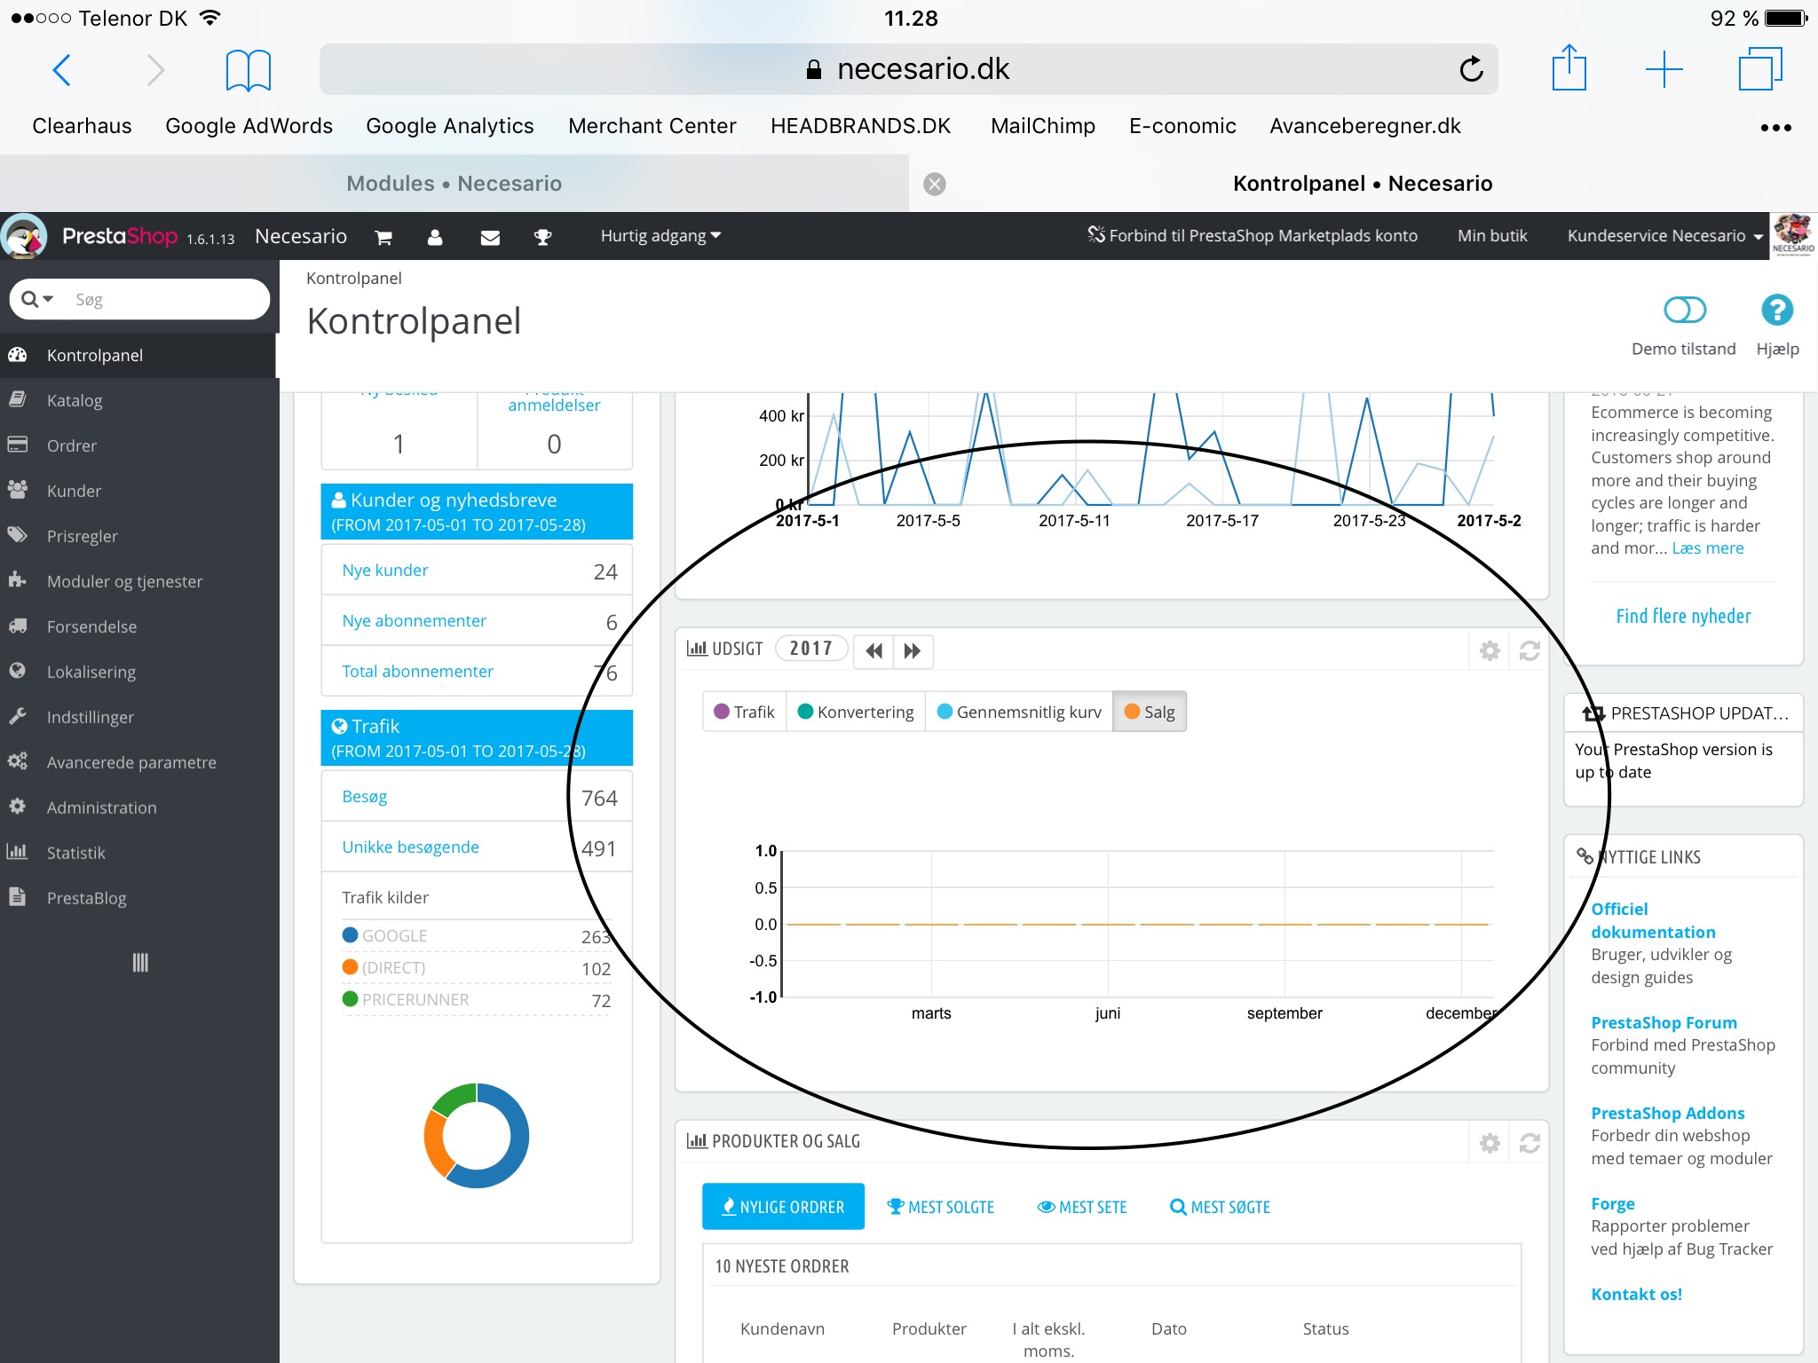Click the PrestaShop logo

[x=119, y=236]
